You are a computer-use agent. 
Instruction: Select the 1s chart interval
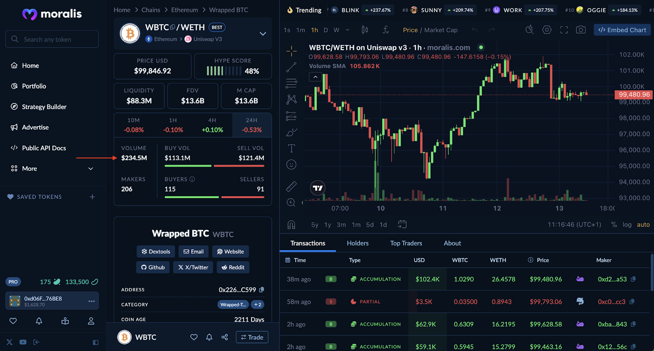[x=287, y=30]
